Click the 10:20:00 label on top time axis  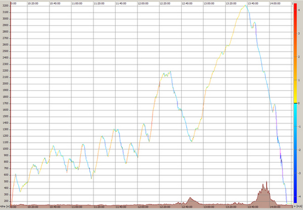(x=33, y=3)
